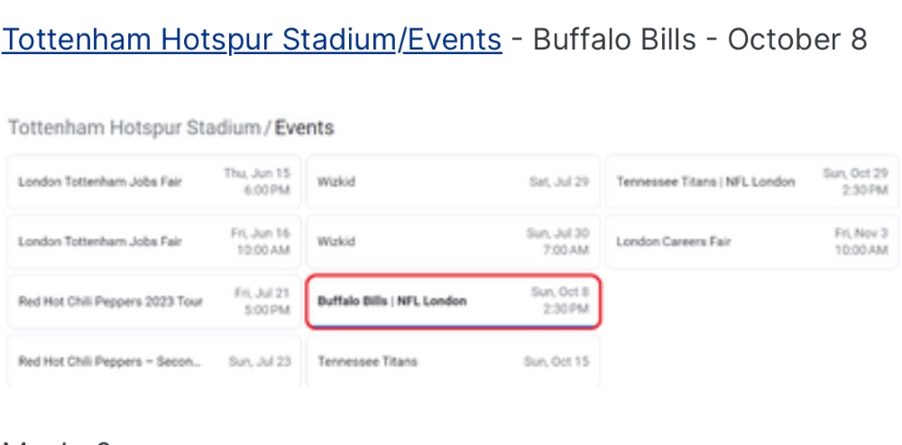This screenshot has width=902, height=445.
Task: Open the Friday June 16 Jobs Fair event
Action: pos(154,241)
